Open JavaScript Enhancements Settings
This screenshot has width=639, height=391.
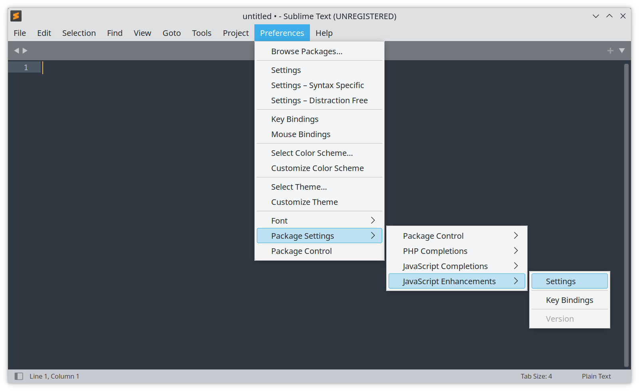(x=570, y=281)
